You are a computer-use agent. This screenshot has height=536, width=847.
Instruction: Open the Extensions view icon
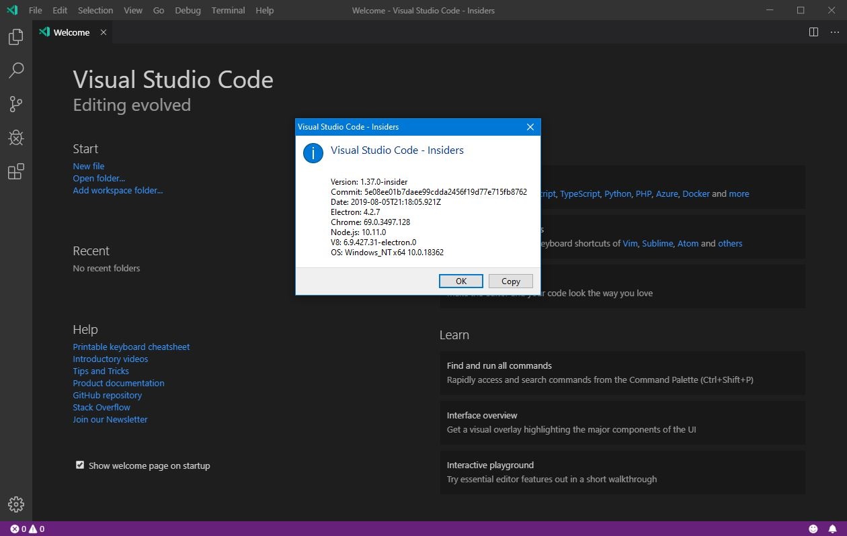[15, 172]
